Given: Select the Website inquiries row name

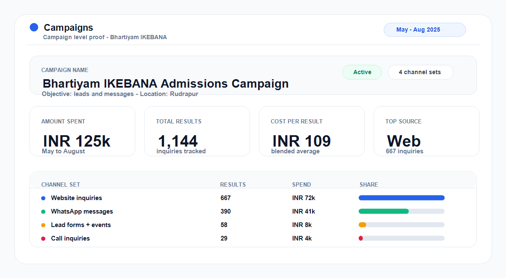Looking at the screenshot, I should pos(76,198).
